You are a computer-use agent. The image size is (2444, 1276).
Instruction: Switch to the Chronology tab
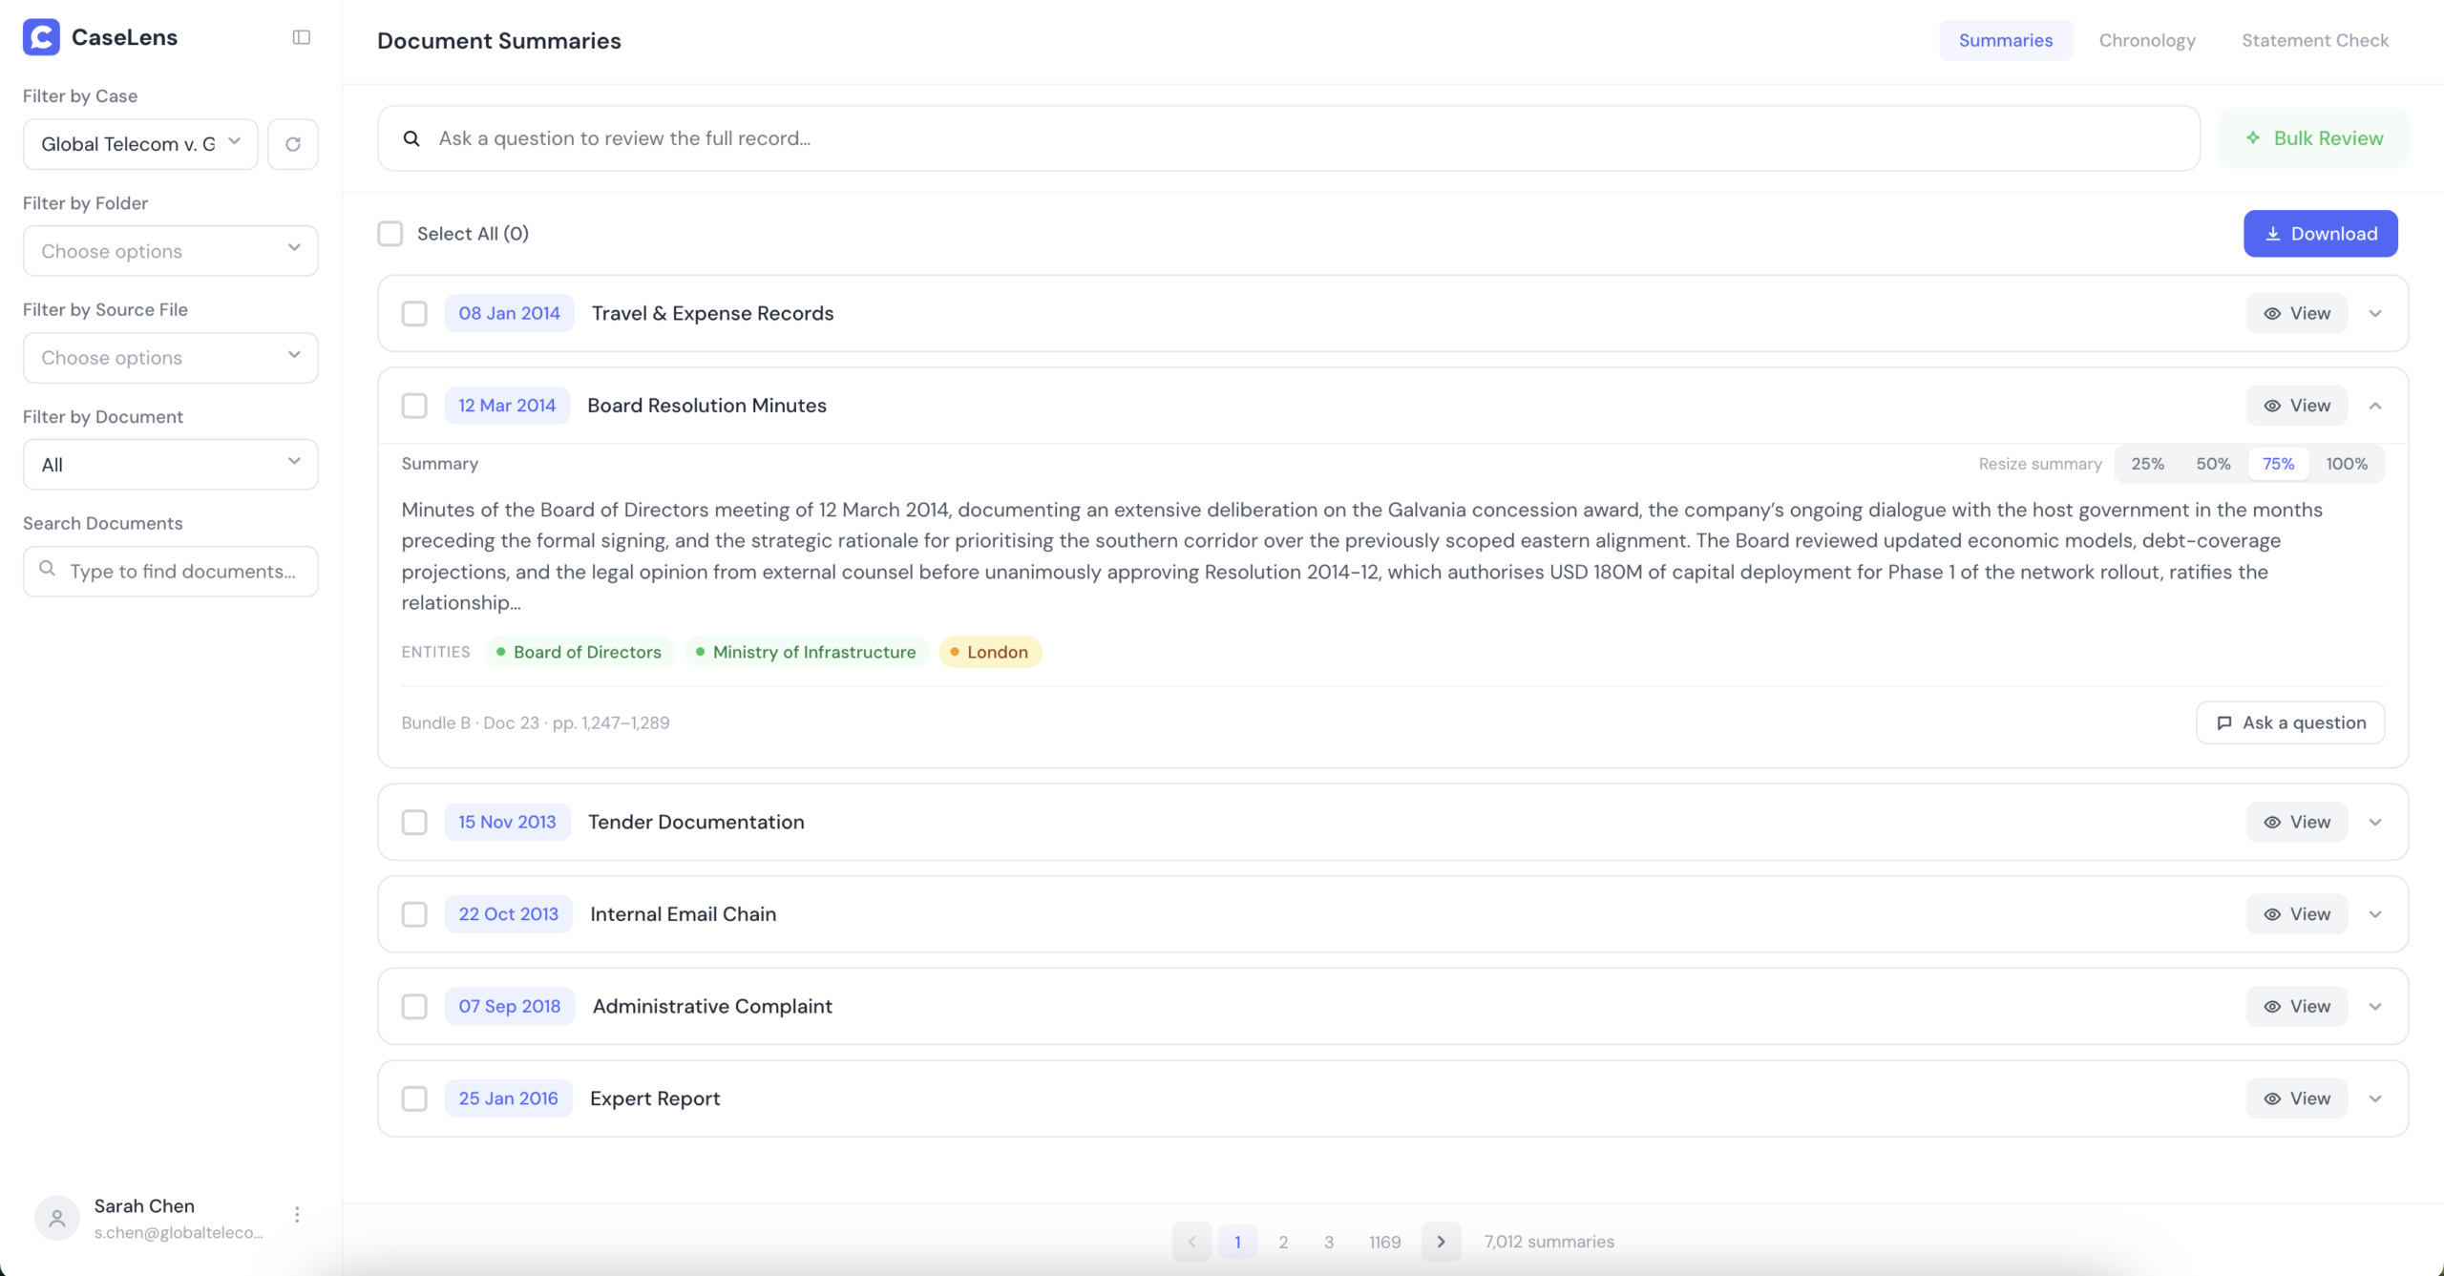[x=2147, y=40]
